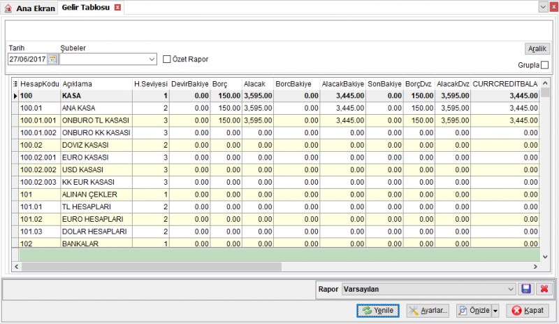Select the KASA row cell
The height and width of the screenshot is (324, 559).
coord(96,96)
